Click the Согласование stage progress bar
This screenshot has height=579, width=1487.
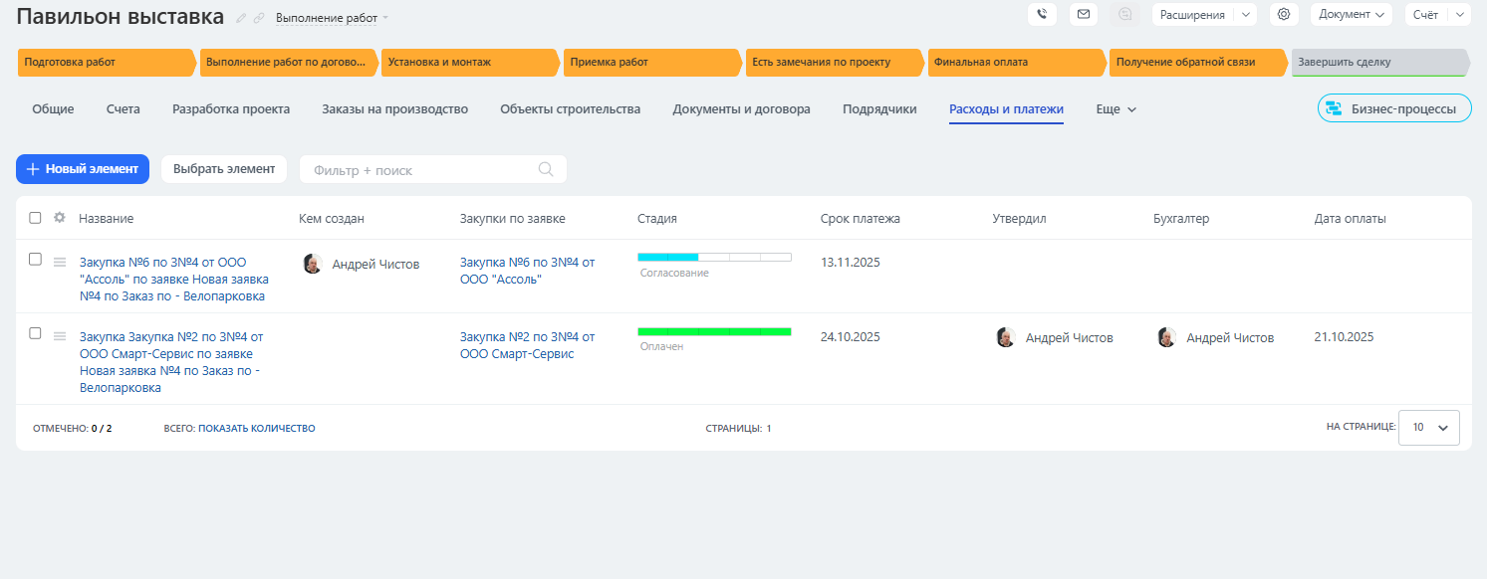(x=714, y=258)
